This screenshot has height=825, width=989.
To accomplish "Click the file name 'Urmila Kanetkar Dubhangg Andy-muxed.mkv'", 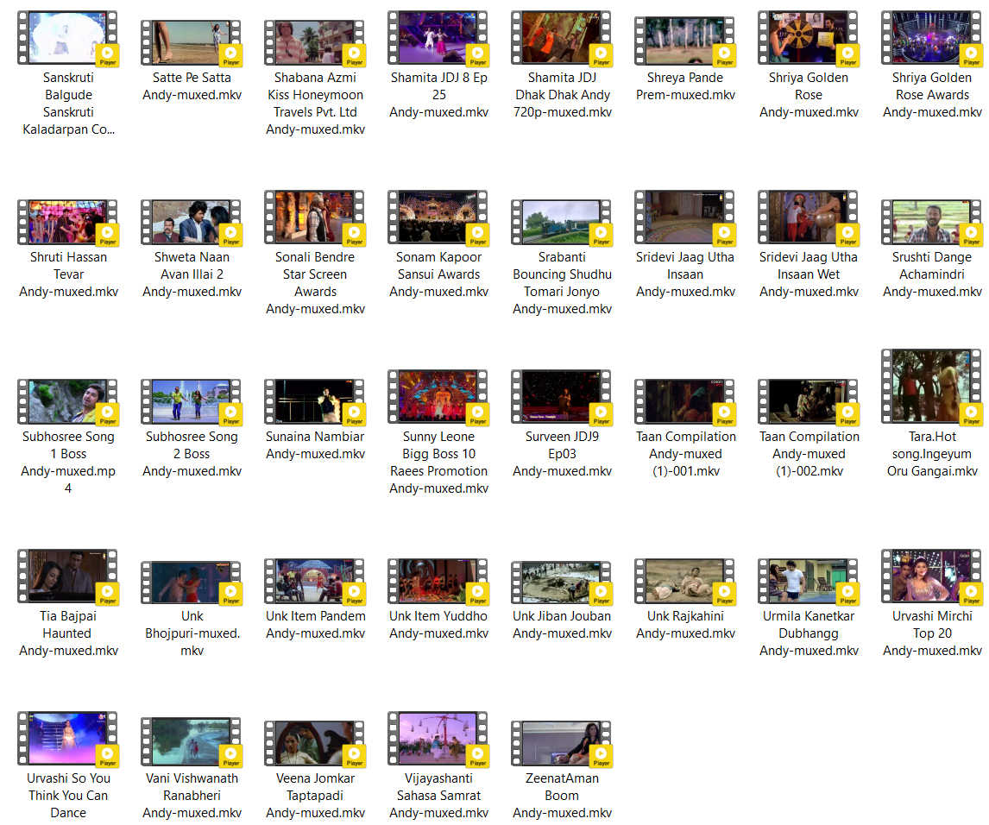I will pos(809,633).
